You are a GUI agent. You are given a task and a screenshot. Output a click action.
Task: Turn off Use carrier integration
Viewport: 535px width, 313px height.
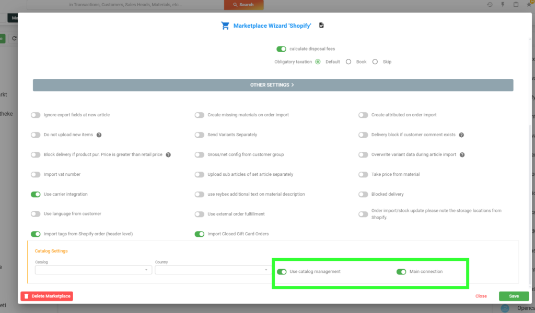point(36,194)
